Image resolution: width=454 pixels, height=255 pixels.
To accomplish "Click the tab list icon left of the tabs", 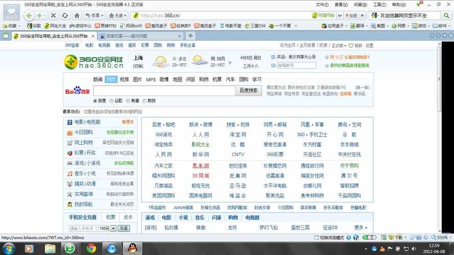I will (6, 36).
